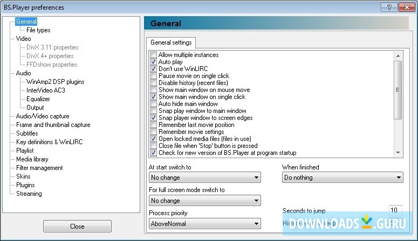
Task: Open Audio/Video capture preferences
Action: [43, 116]
